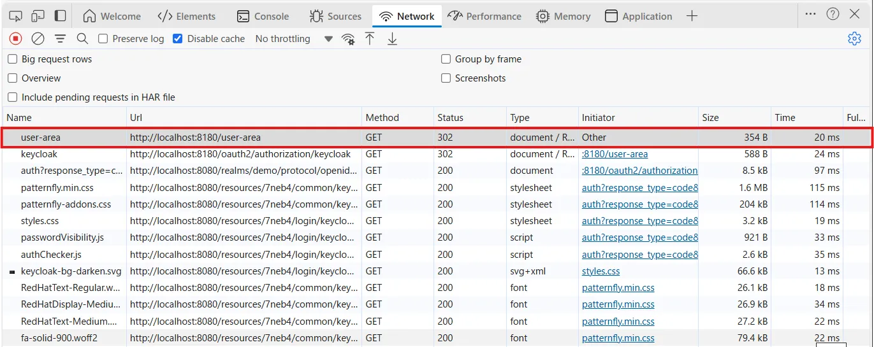Expand throttling dropdown arrow

[x=328, y=39]
